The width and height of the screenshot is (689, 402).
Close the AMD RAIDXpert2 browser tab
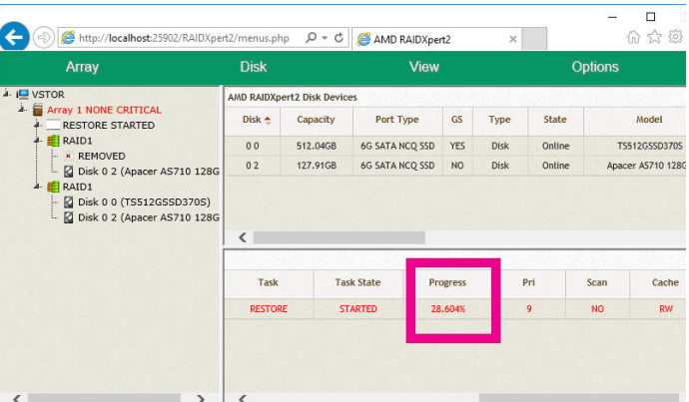513,39
